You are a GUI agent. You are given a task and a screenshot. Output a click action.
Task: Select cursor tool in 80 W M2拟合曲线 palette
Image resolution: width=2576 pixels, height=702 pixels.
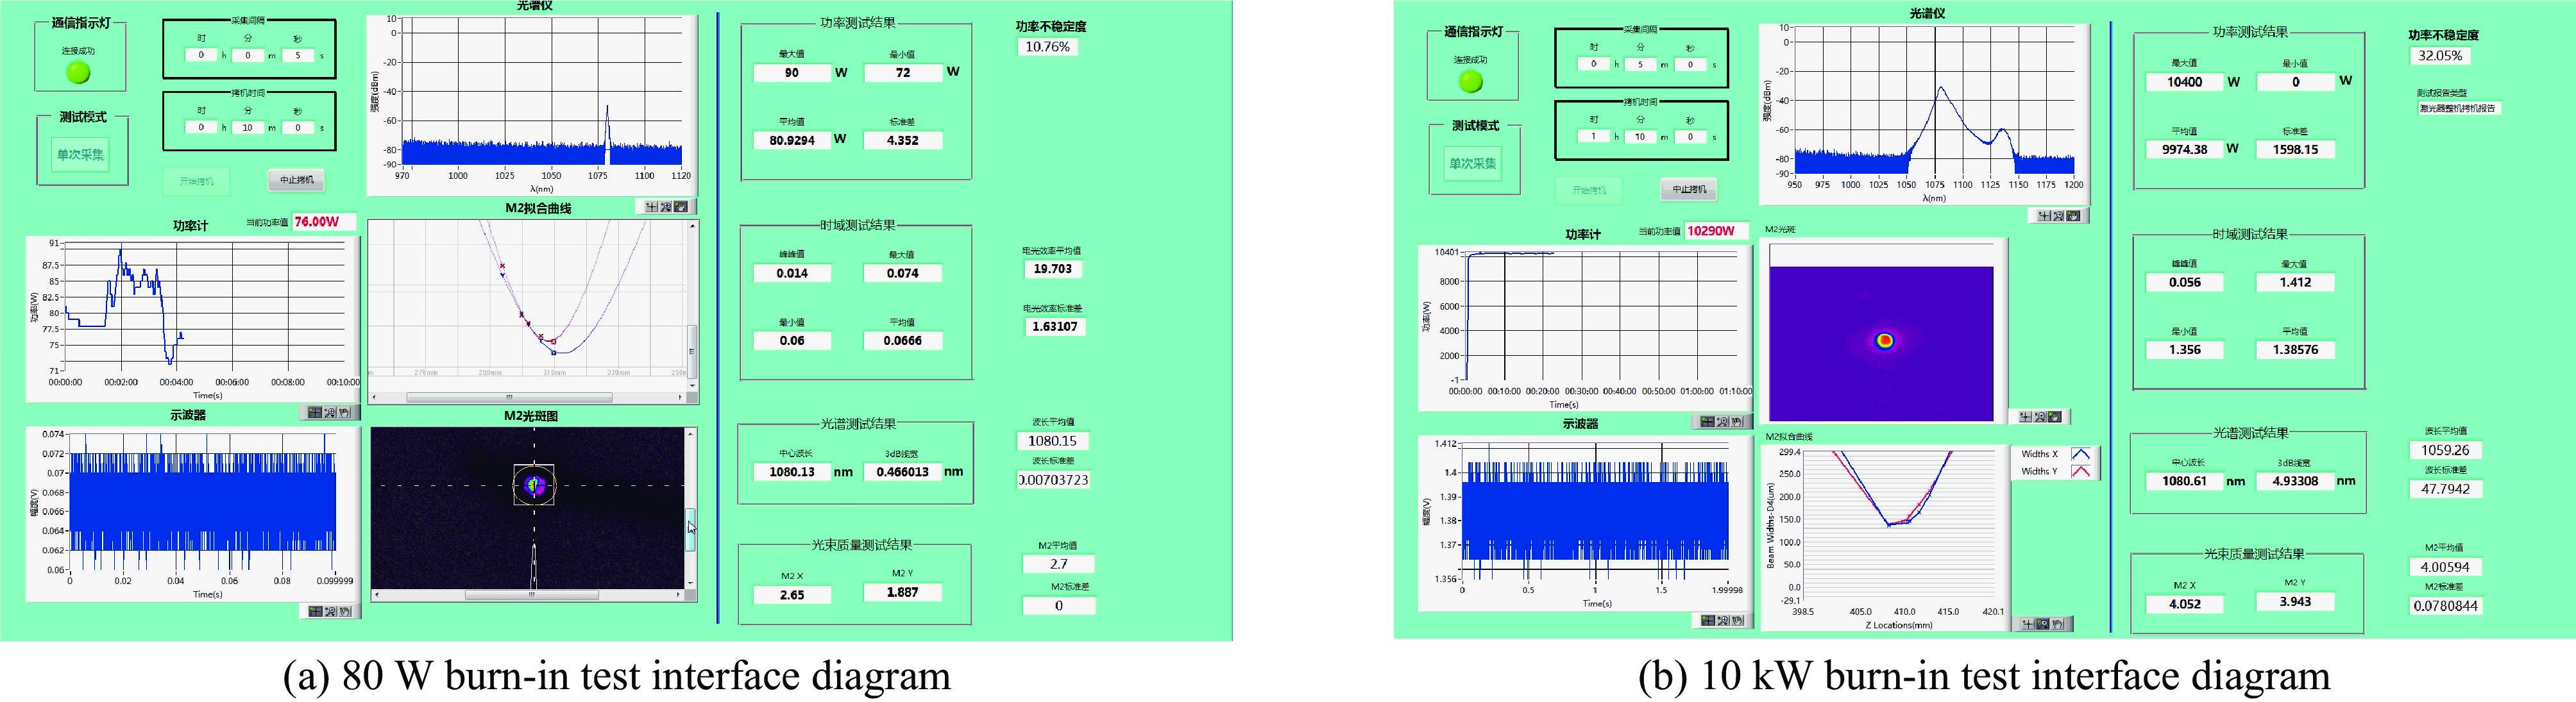pos(652,207)
